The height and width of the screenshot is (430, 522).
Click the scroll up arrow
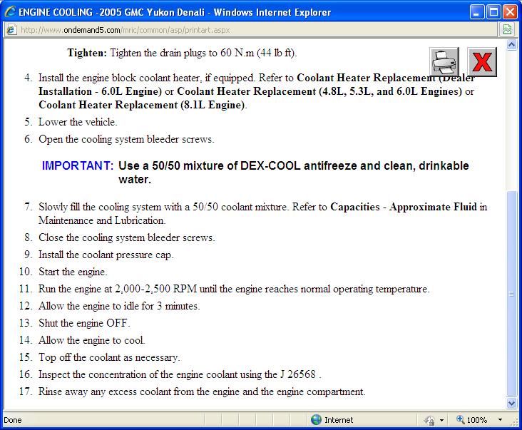tap(511, 44)
